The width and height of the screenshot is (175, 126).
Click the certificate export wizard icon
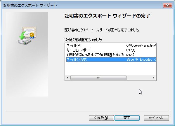click(27, 36)
